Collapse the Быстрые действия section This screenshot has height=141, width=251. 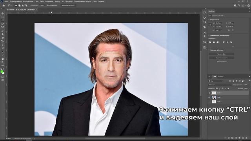coord(209,50)
